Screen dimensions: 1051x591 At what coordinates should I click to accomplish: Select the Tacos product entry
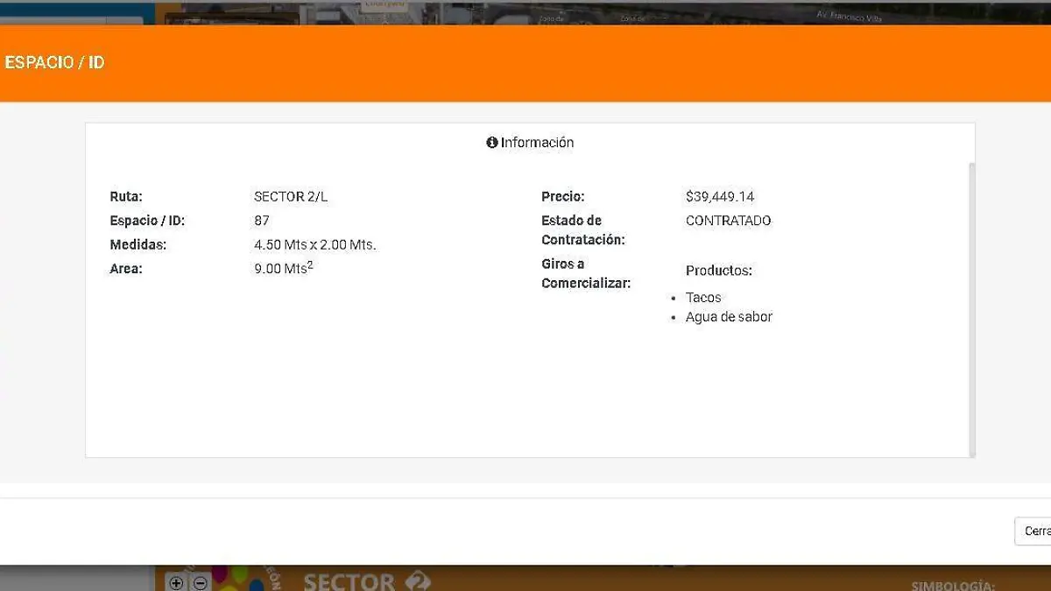tap(703, 298)
